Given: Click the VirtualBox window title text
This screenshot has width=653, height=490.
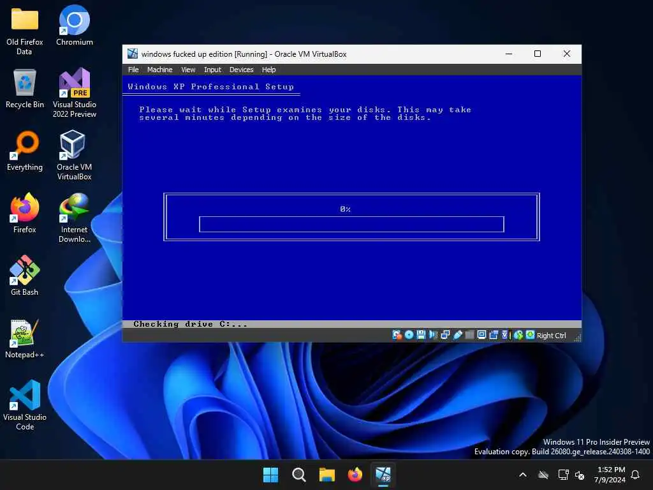Looking at the screenshot, I should coord(244,54).
